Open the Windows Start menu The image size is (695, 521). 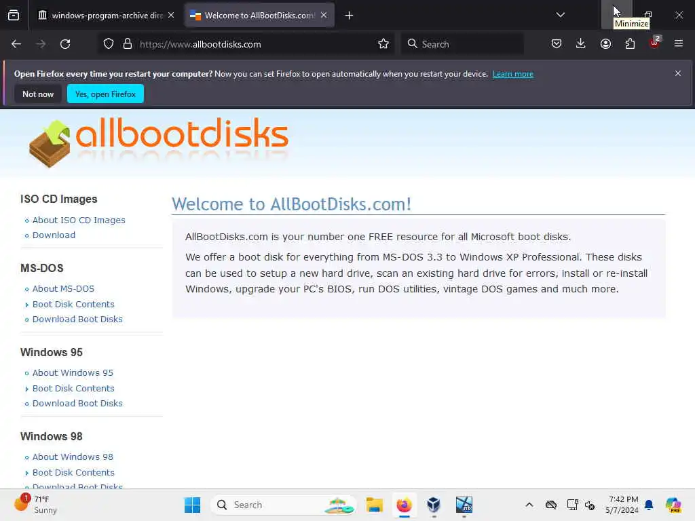click(192, 505)
